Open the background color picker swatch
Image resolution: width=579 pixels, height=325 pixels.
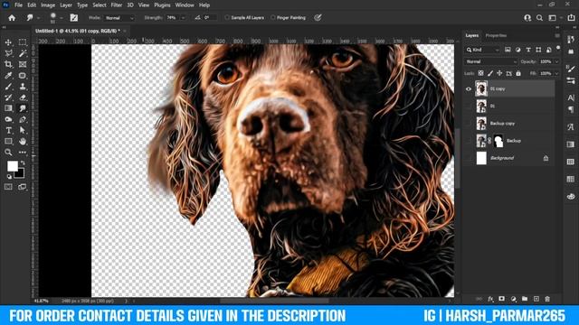point(20,173)
